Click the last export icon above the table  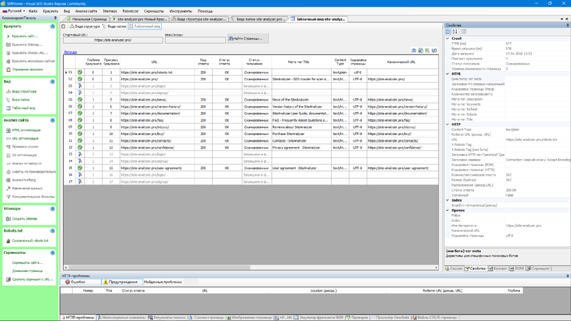click(435, 50)
